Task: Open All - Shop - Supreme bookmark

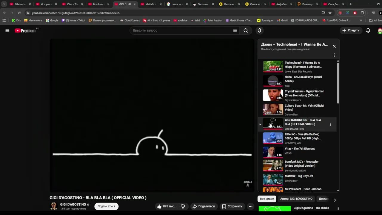Action: pyautogui.click(x=156, y=20)
